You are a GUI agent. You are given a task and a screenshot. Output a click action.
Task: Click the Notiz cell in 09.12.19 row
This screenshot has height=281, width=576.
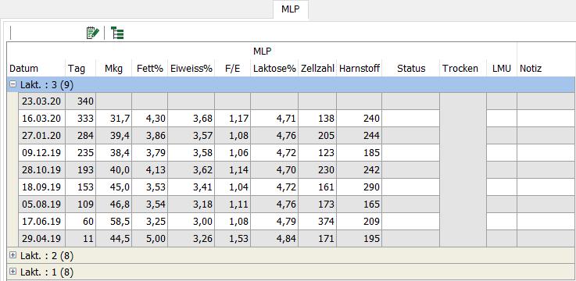[546, 153]
